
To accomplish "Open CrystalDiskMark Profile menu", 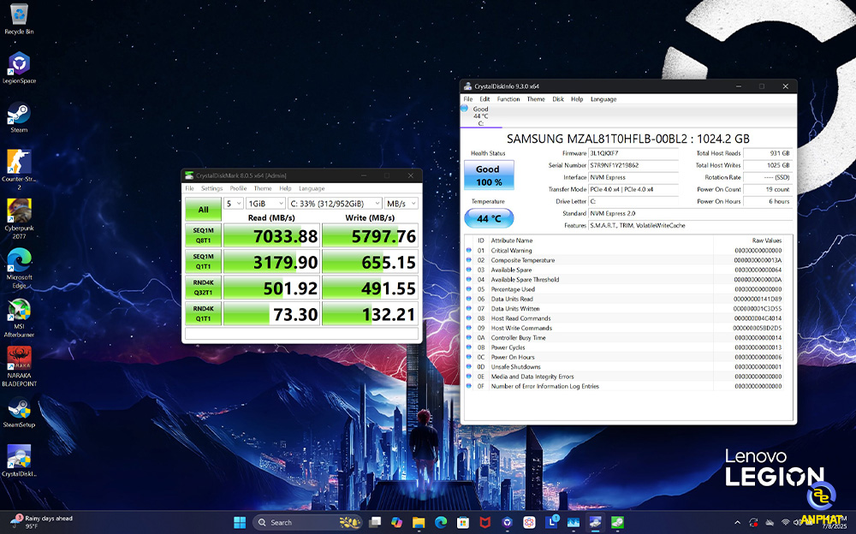I will (238, 188).
